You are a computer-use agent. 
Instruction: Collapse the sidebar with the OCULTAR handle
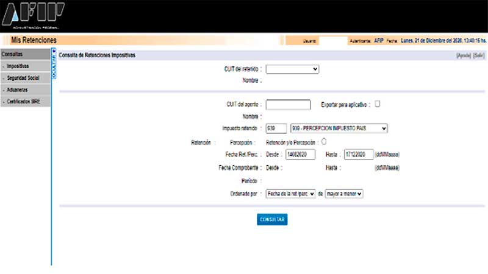54,63
